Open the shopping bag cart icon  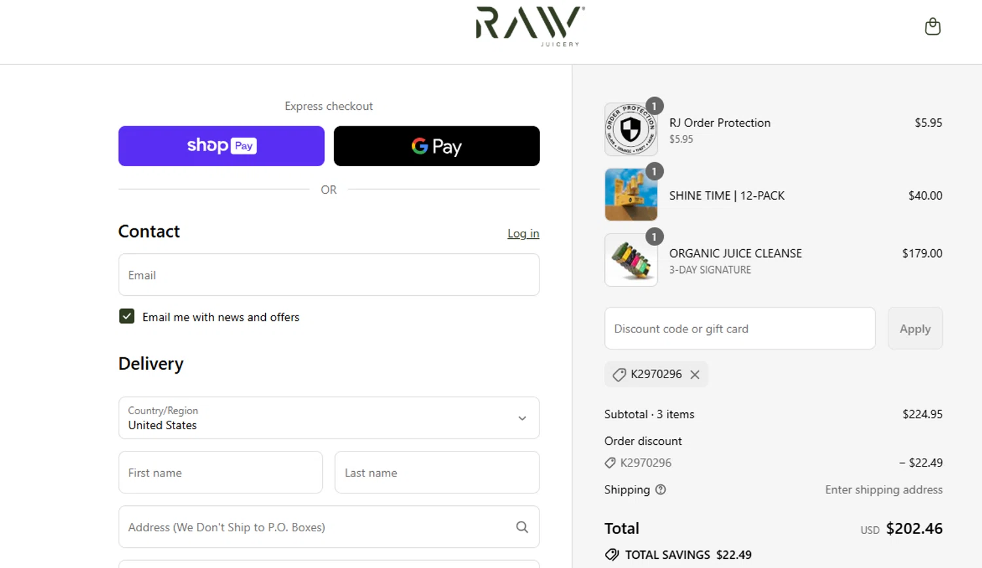(x=932, y=27)
